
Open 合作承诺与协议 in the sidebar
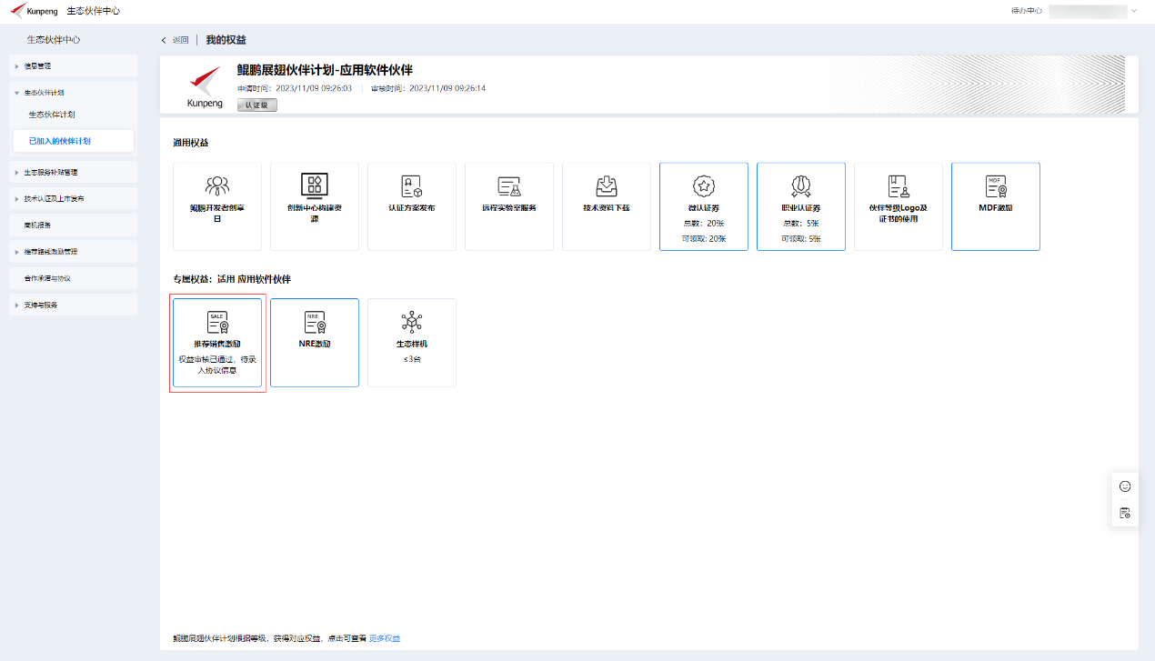point(73,278)
